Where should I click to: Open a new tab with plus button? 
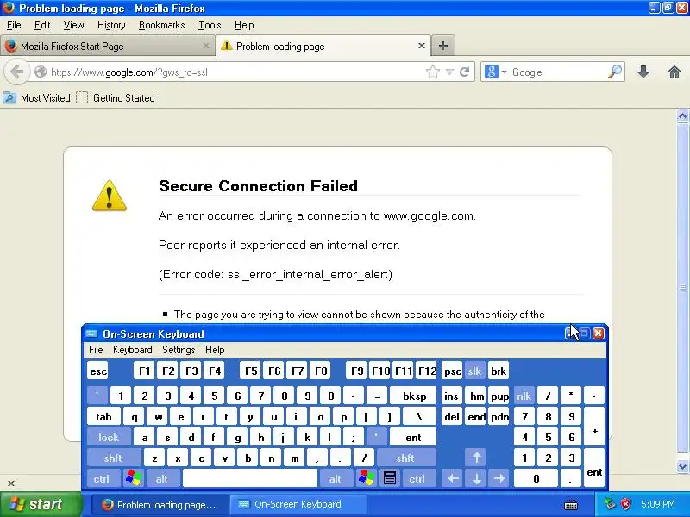pos(443,46)
